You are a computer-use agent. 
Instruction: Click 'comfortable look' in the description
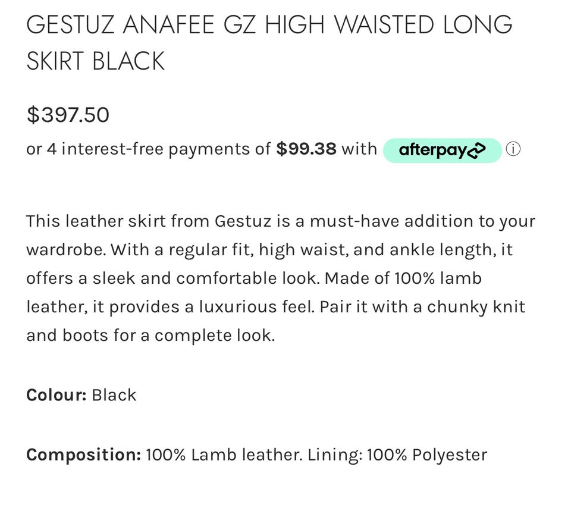[x=246, y=278]
